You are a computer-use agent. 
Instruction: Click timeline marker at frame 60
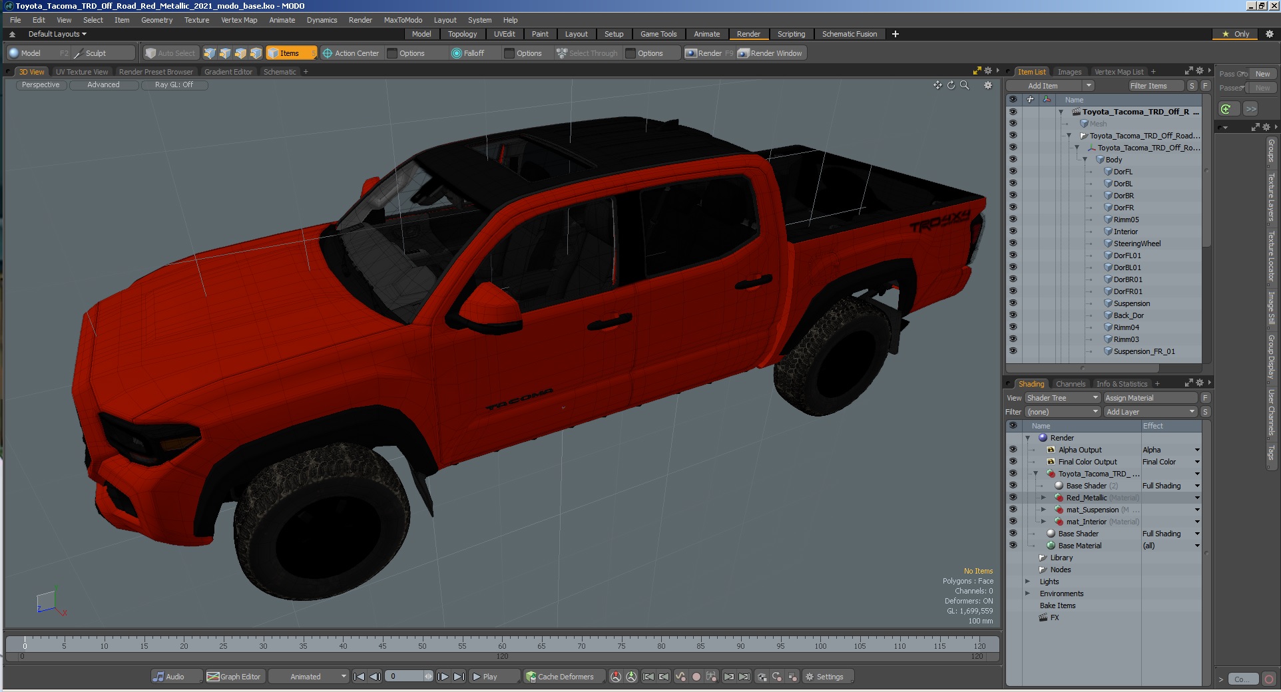pyautogui.click(x=502, y=645)
